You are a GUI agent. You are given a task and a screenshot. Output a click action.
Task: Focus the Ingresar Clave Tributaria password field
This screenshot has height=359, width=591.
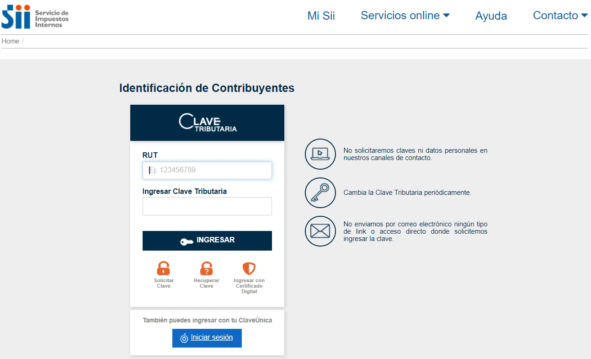pos(207,206)
